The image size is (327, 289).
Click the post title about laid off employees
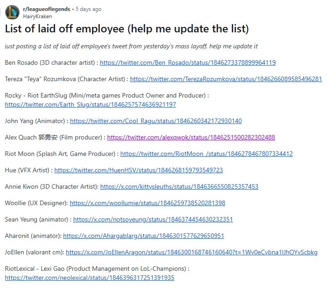pos(127,30)
